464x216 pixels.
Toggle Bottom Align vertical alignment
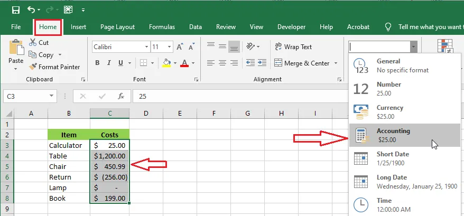pos(234,47)
